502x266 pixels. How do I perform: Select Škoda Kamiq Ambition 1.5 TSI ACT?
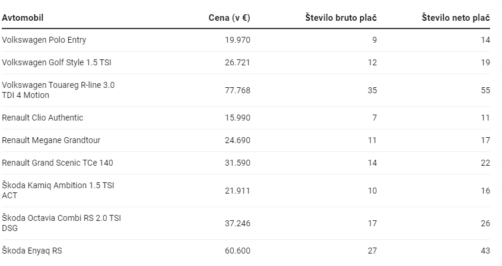click(58, 191)
